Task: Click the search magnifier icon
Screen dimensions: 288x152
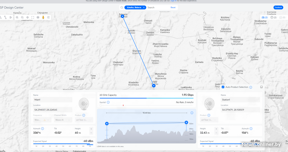Action: 122,8
